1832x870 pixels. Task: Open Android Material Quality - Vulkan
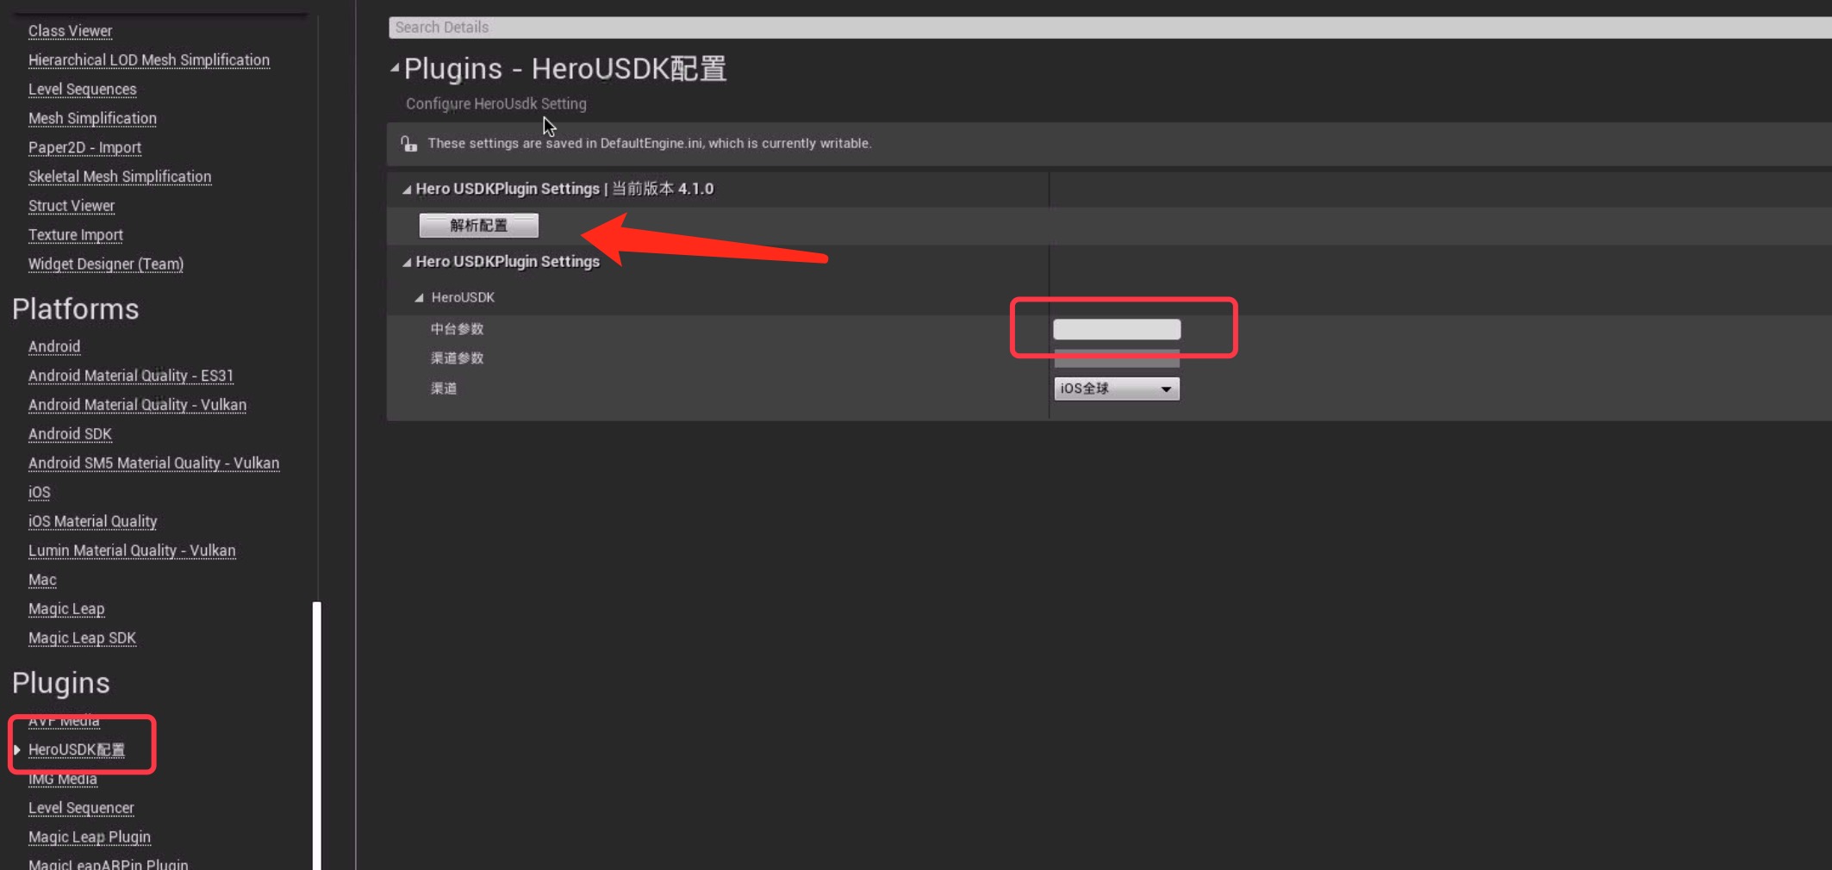(137, 405)
